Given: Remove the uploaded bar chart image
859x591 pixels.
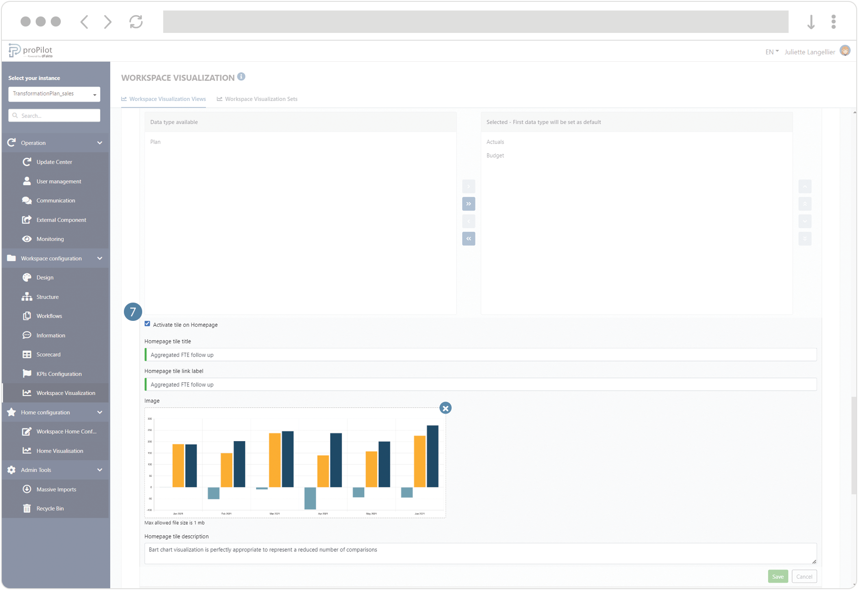Looking at the screenshot, I should pos(445,408).
